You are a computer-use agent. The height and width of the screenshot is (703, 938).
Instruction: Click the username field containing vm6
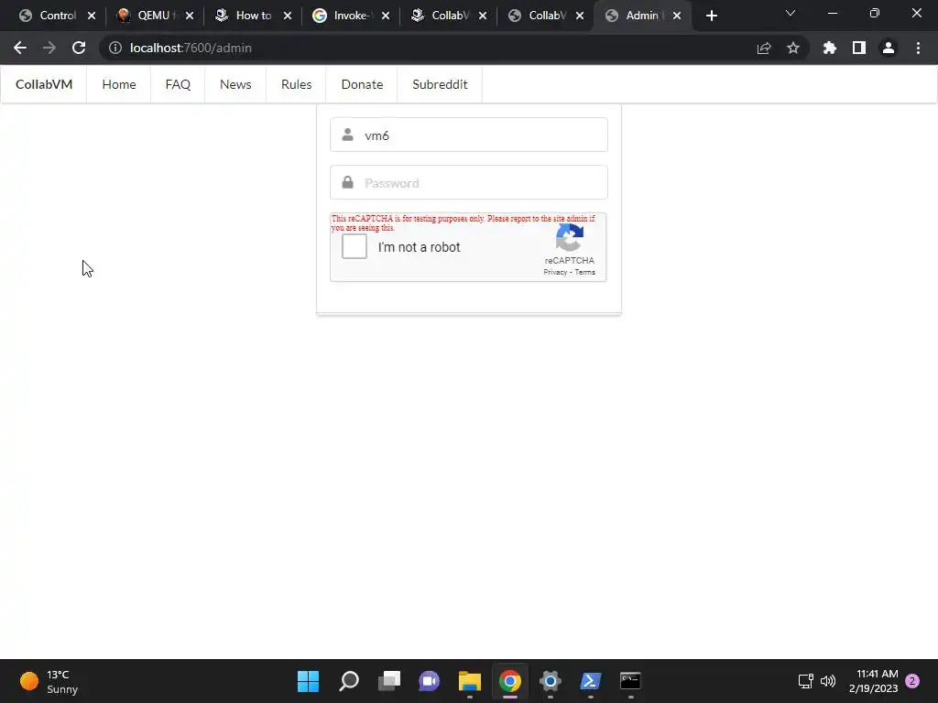[x=468, y=135]
